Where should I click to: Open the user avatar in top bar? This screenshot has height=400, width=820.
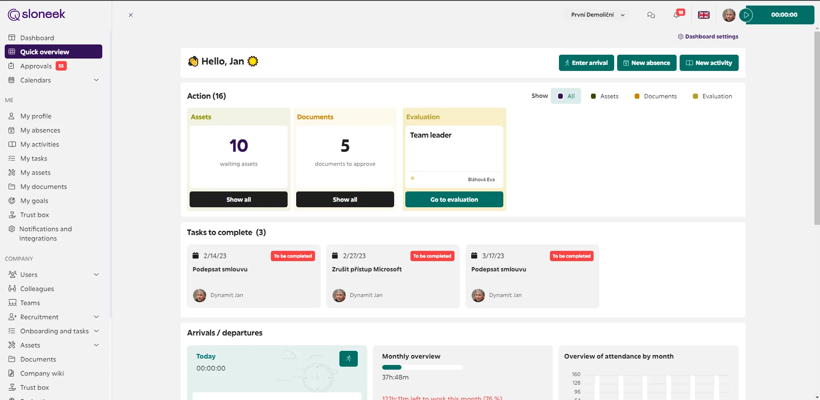coord(729,15)
